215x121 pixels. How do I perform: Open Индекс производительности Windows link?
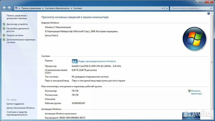click(x=97, y=61)
